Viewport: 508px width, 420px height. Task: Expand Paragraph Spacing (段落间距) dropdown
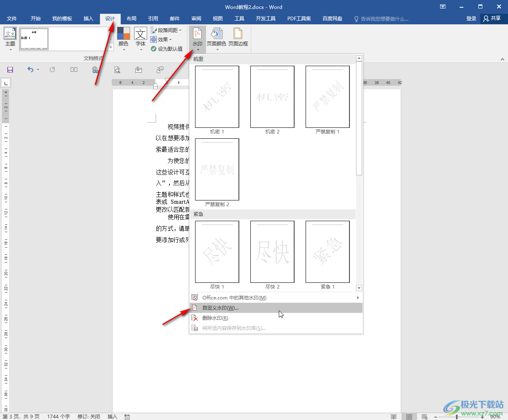coord(166,30)
